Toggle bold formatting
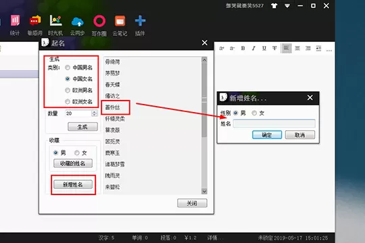Viewport: 365px width, 243px height. (x=243, y=48)
